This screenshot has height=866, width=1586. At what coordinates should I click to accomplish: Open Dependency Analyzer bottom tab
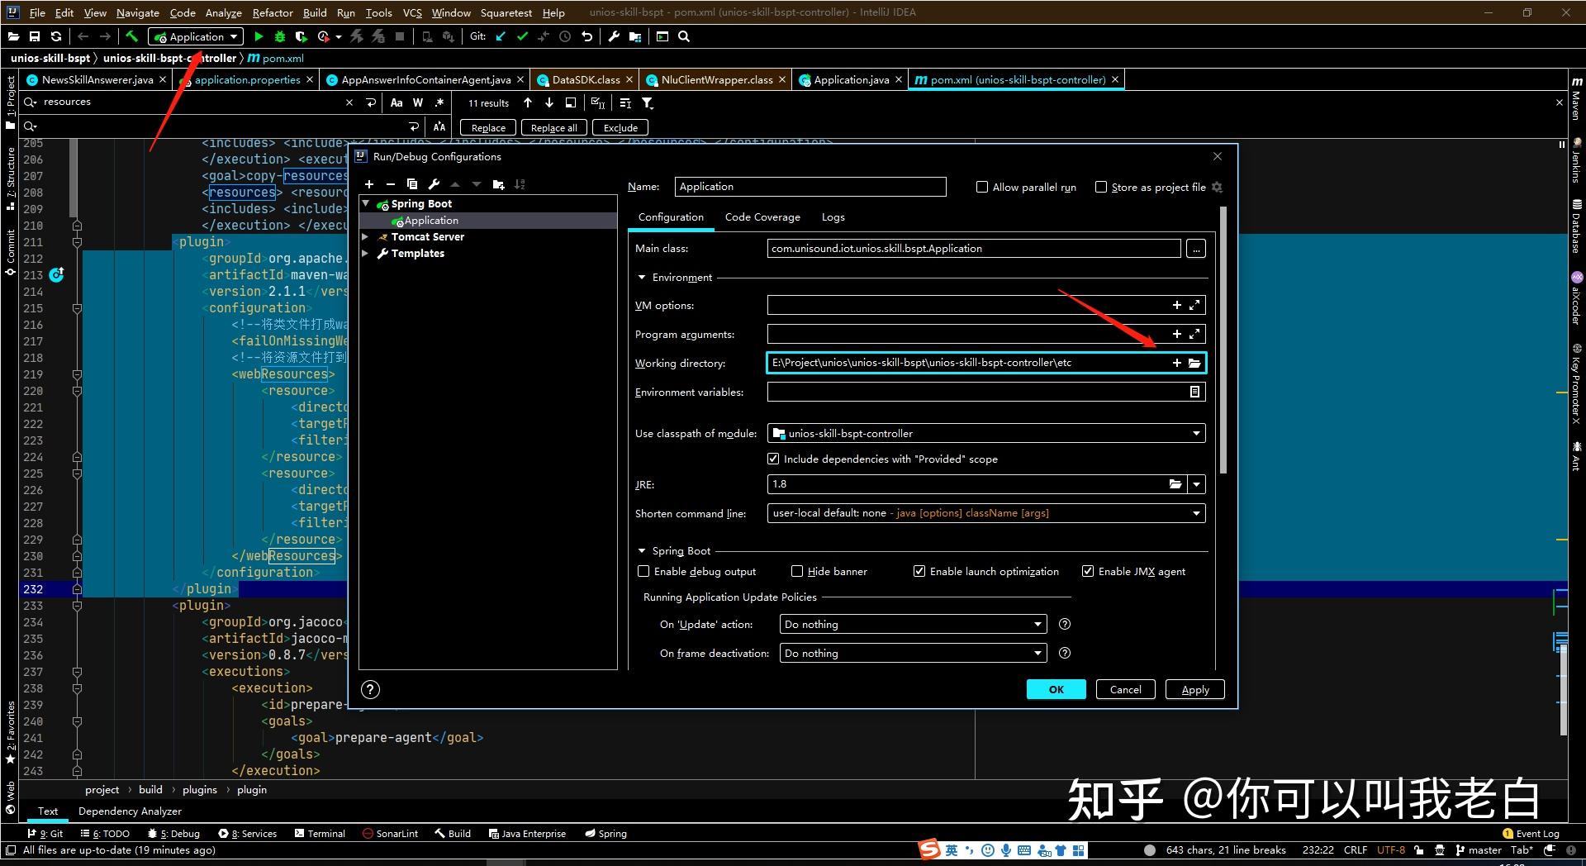(x=130, y=811)
